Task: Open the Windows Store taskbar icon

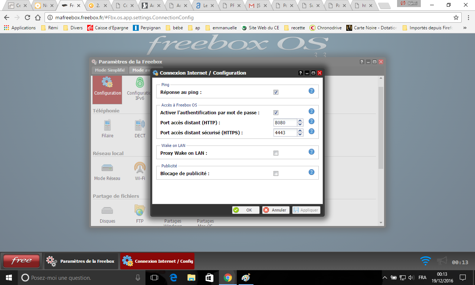Action: click(x=209, y=278)
